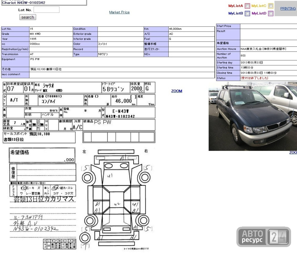Select the 2000cc engine value
This screenshot has width=297, height=253.
pos(35,44)
